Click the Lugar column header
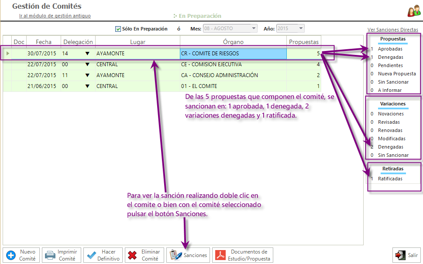 (x=138, y=42)
